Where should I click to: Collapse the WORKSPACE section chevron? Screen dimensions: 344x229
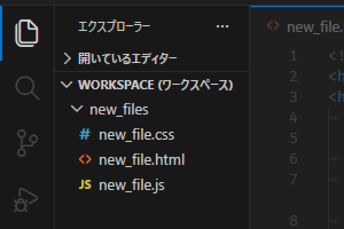pos(67,85)
